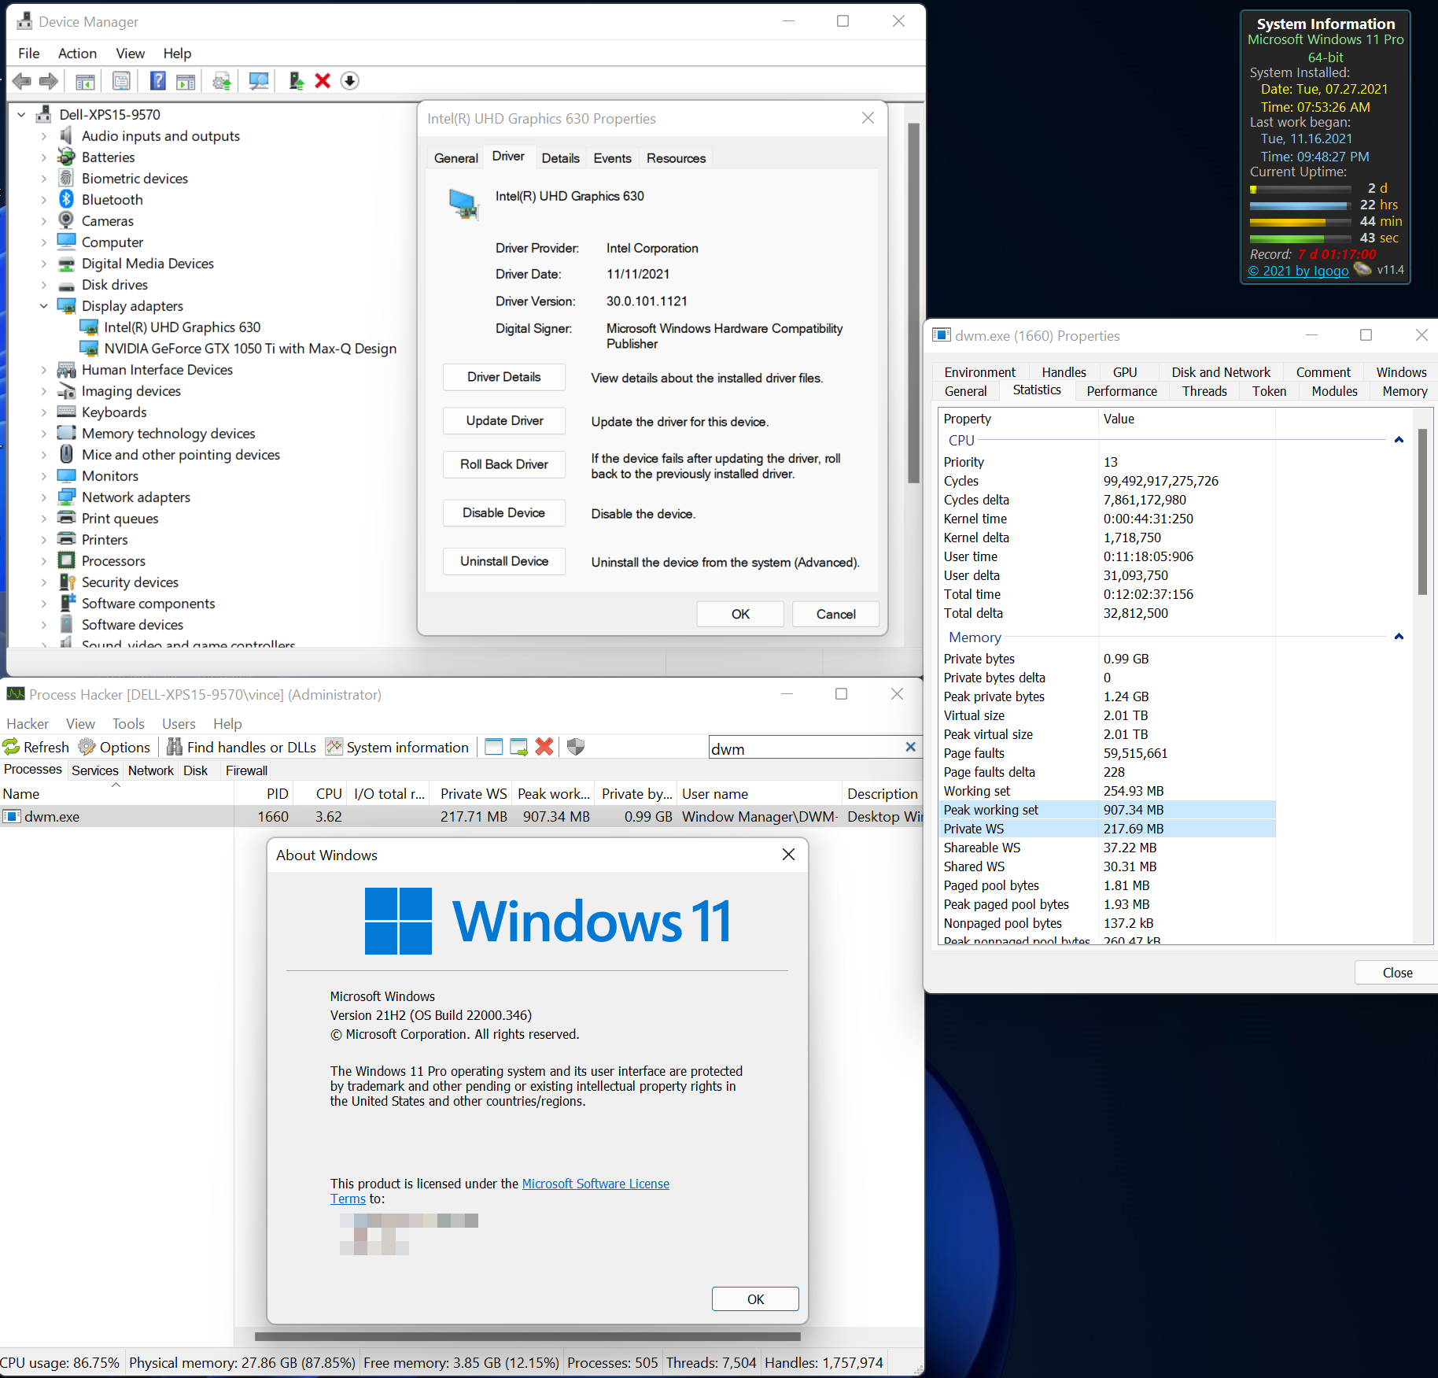
Task: Toggle the Show/Hide Action Pane toolbar button
Action: click(186, 80)
